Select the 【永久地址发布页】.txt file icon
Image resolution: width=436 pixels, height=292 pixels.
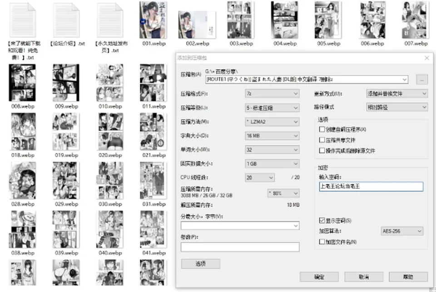(110, 20)
